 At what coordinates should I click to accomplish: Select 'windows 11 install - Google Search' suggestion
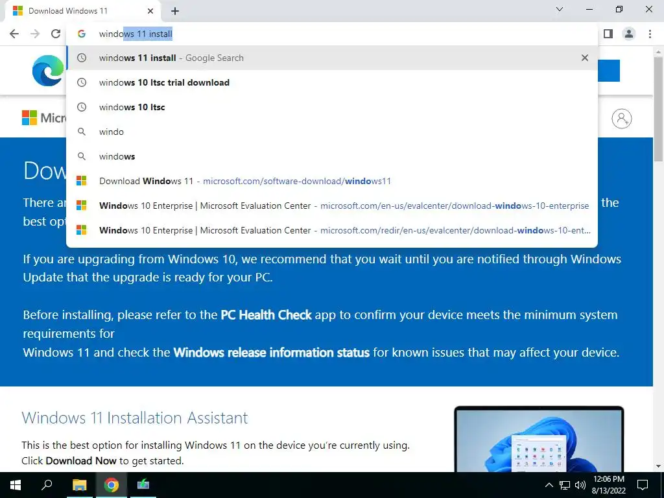point(332,58)
